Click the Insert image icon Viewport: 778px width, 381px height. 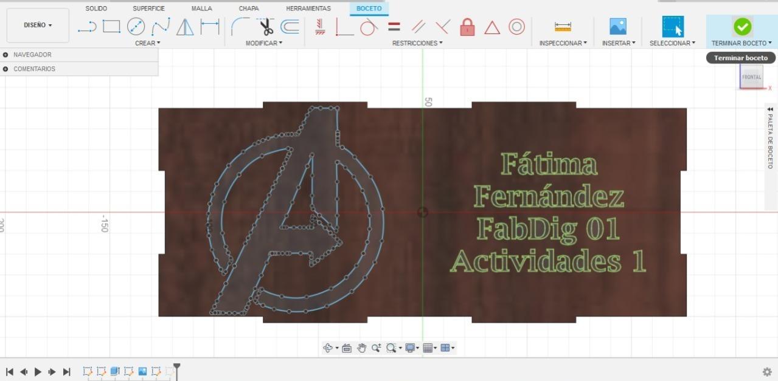click(618, 26)
